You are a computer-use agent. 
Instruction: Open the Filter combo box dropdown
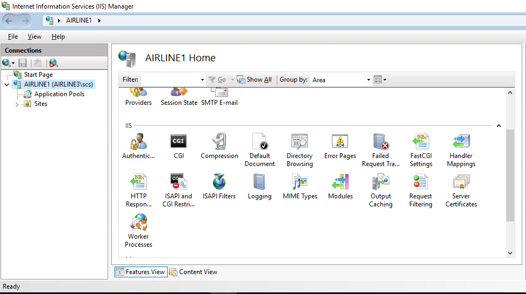(202, 80)
